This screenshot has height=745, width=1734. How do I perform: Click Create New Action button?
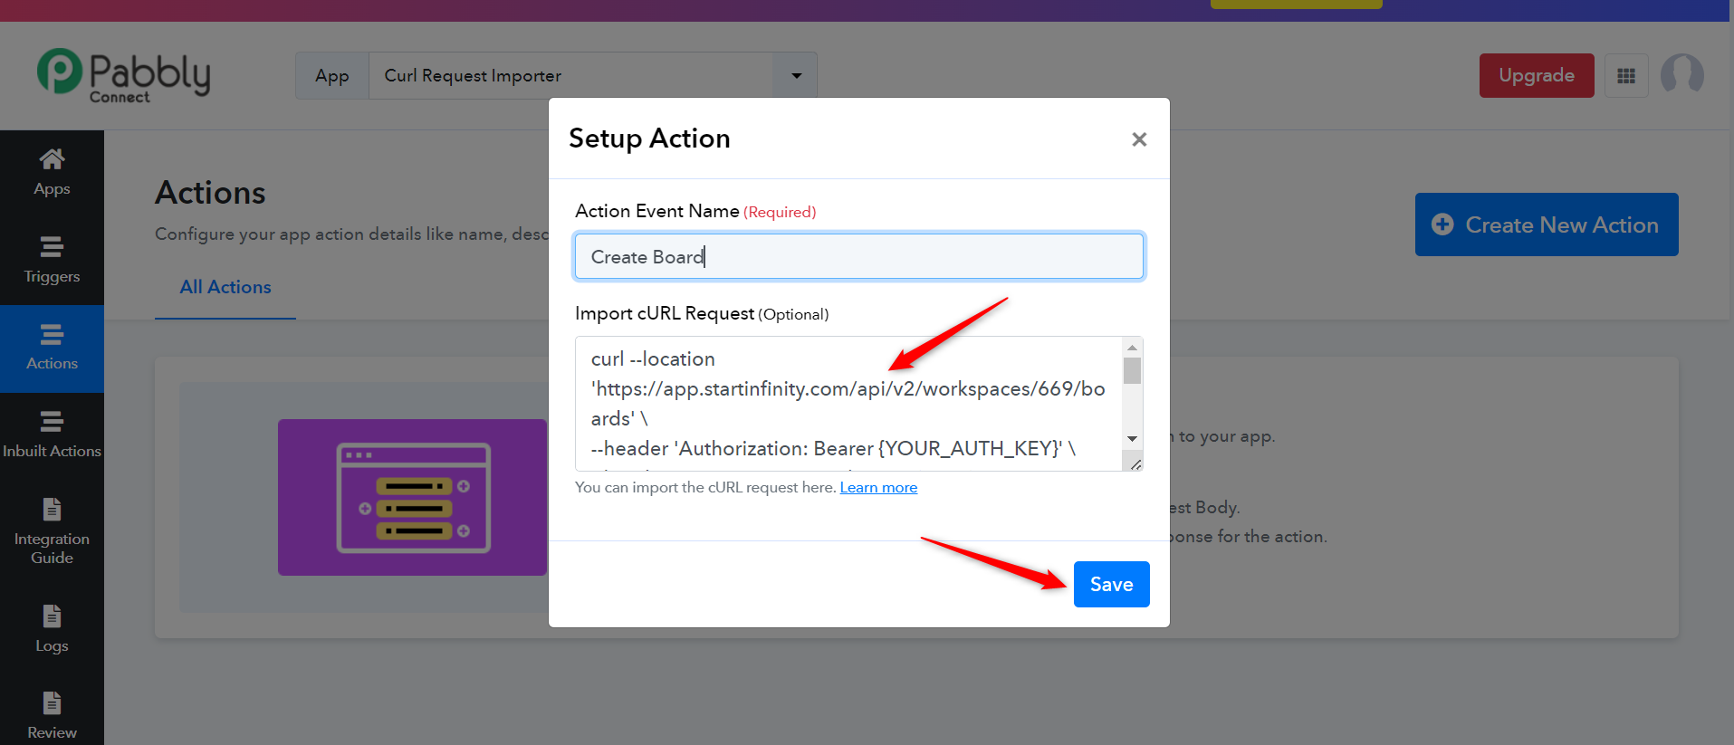click(x=1547, y=224)
